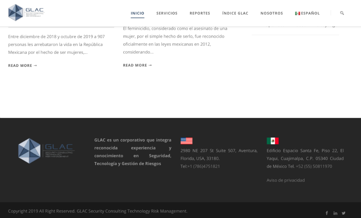Click the GLAC logo in the header
Image resolution: width=361 pixels, height=218 pixels.
(26, 13)
